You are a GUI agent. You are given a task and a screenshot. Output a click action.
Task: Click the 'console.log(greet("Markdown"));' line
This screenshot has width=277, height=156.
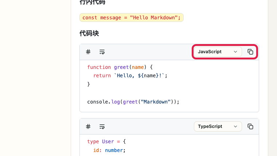[133, 102]
